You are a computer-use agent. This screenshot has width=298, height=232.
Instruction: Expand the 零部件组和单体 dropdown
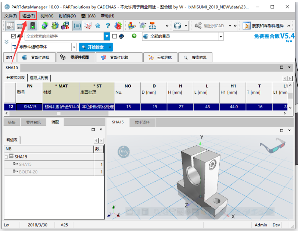click(x=74, y=47)
